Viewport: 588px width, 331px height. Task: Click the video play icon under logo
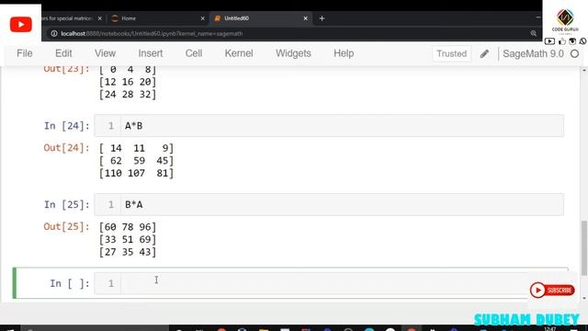point(549,41)
